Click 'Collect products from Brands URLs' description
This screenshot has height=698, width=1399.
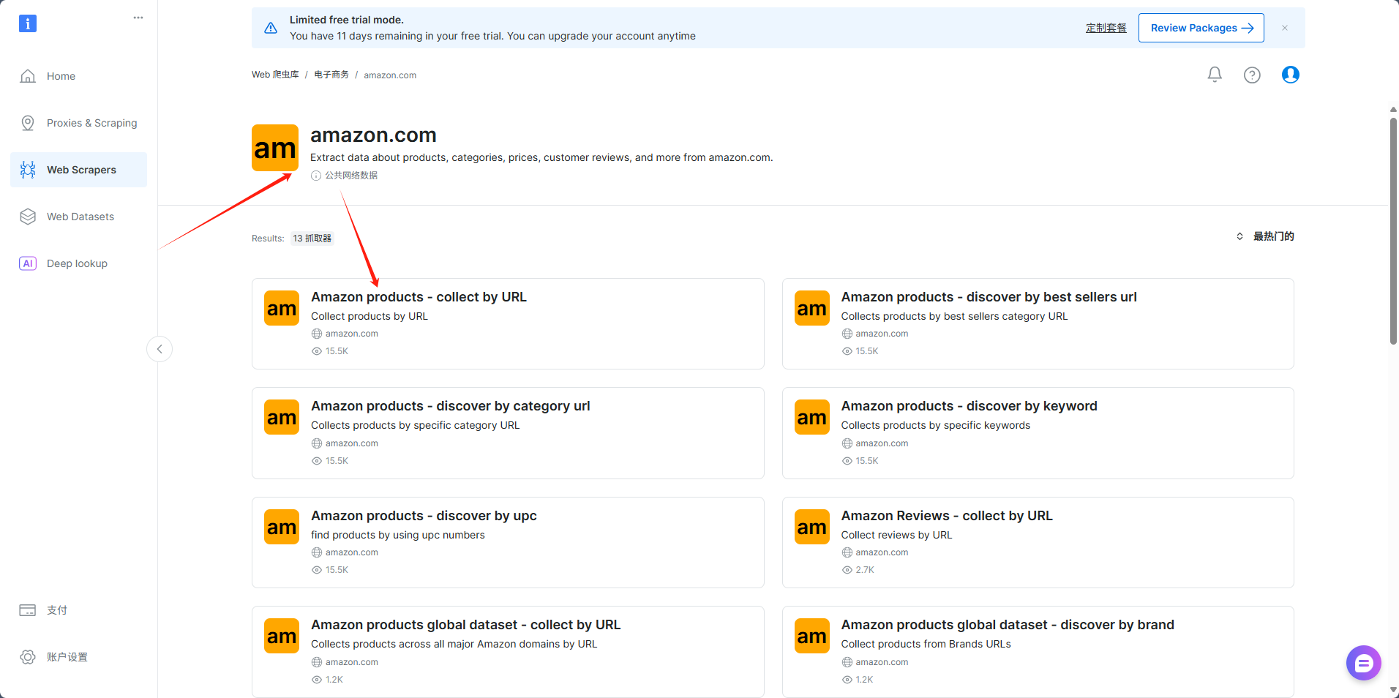pyautogui.click(x=926, y=644)
